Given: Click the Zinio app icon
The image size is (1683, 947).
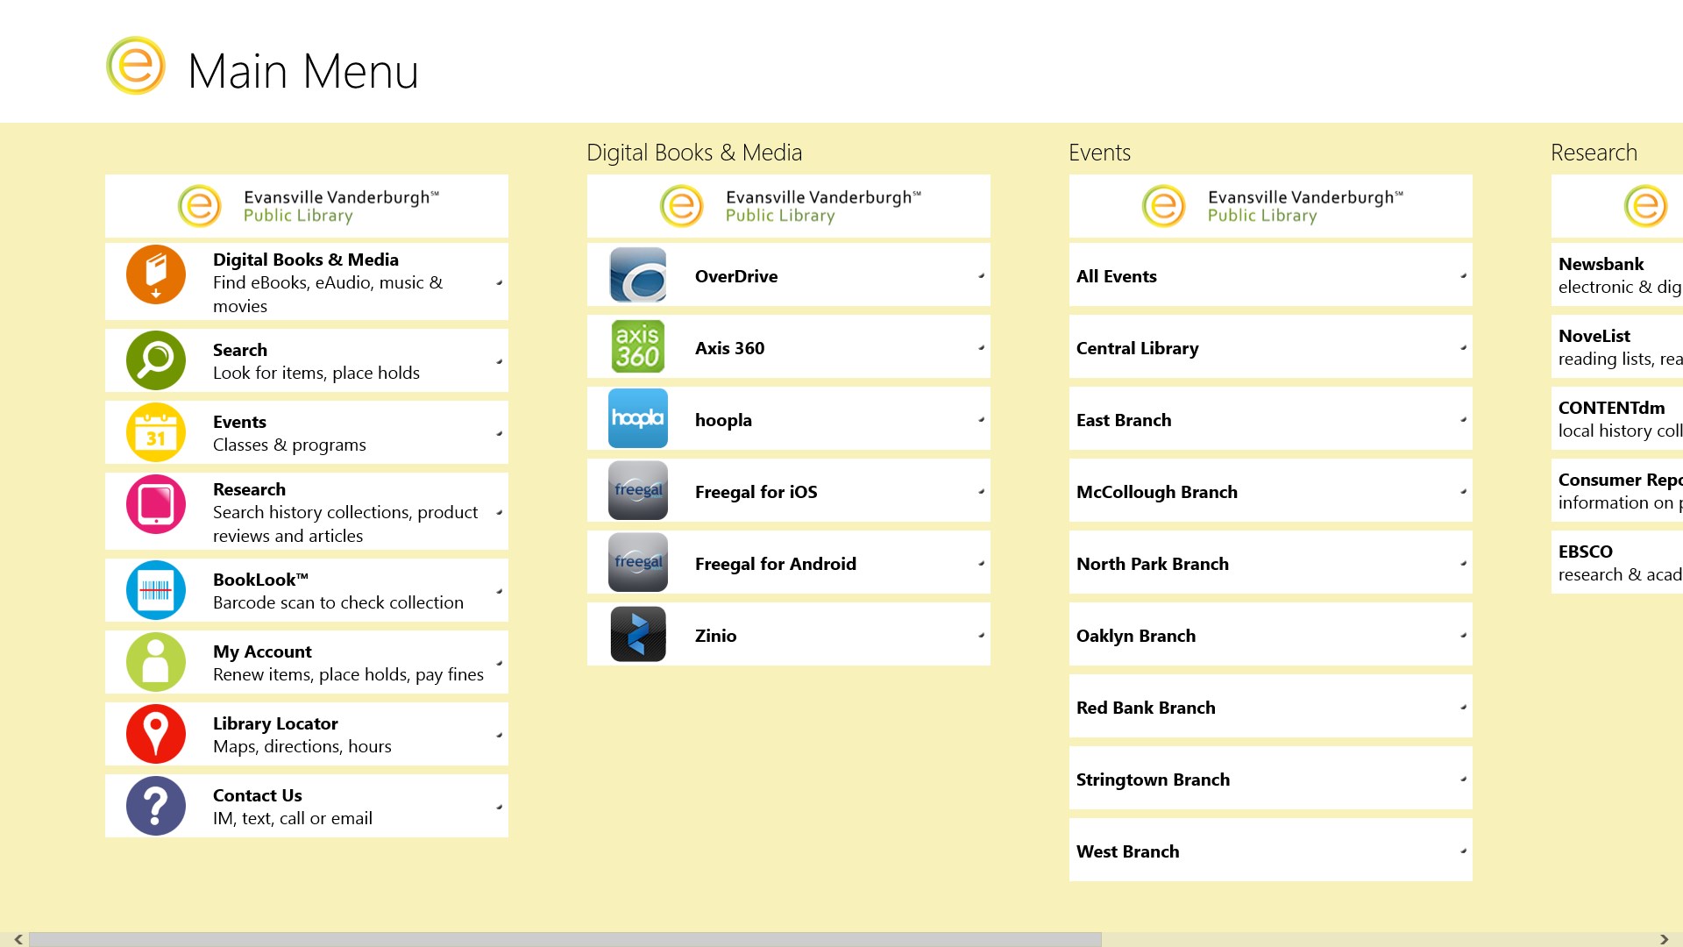Looking at the screenshot, I should point(638,635).
